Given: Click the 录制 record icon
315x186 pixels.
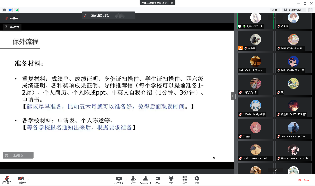Looking at the screenshot, I should (171, 179).
